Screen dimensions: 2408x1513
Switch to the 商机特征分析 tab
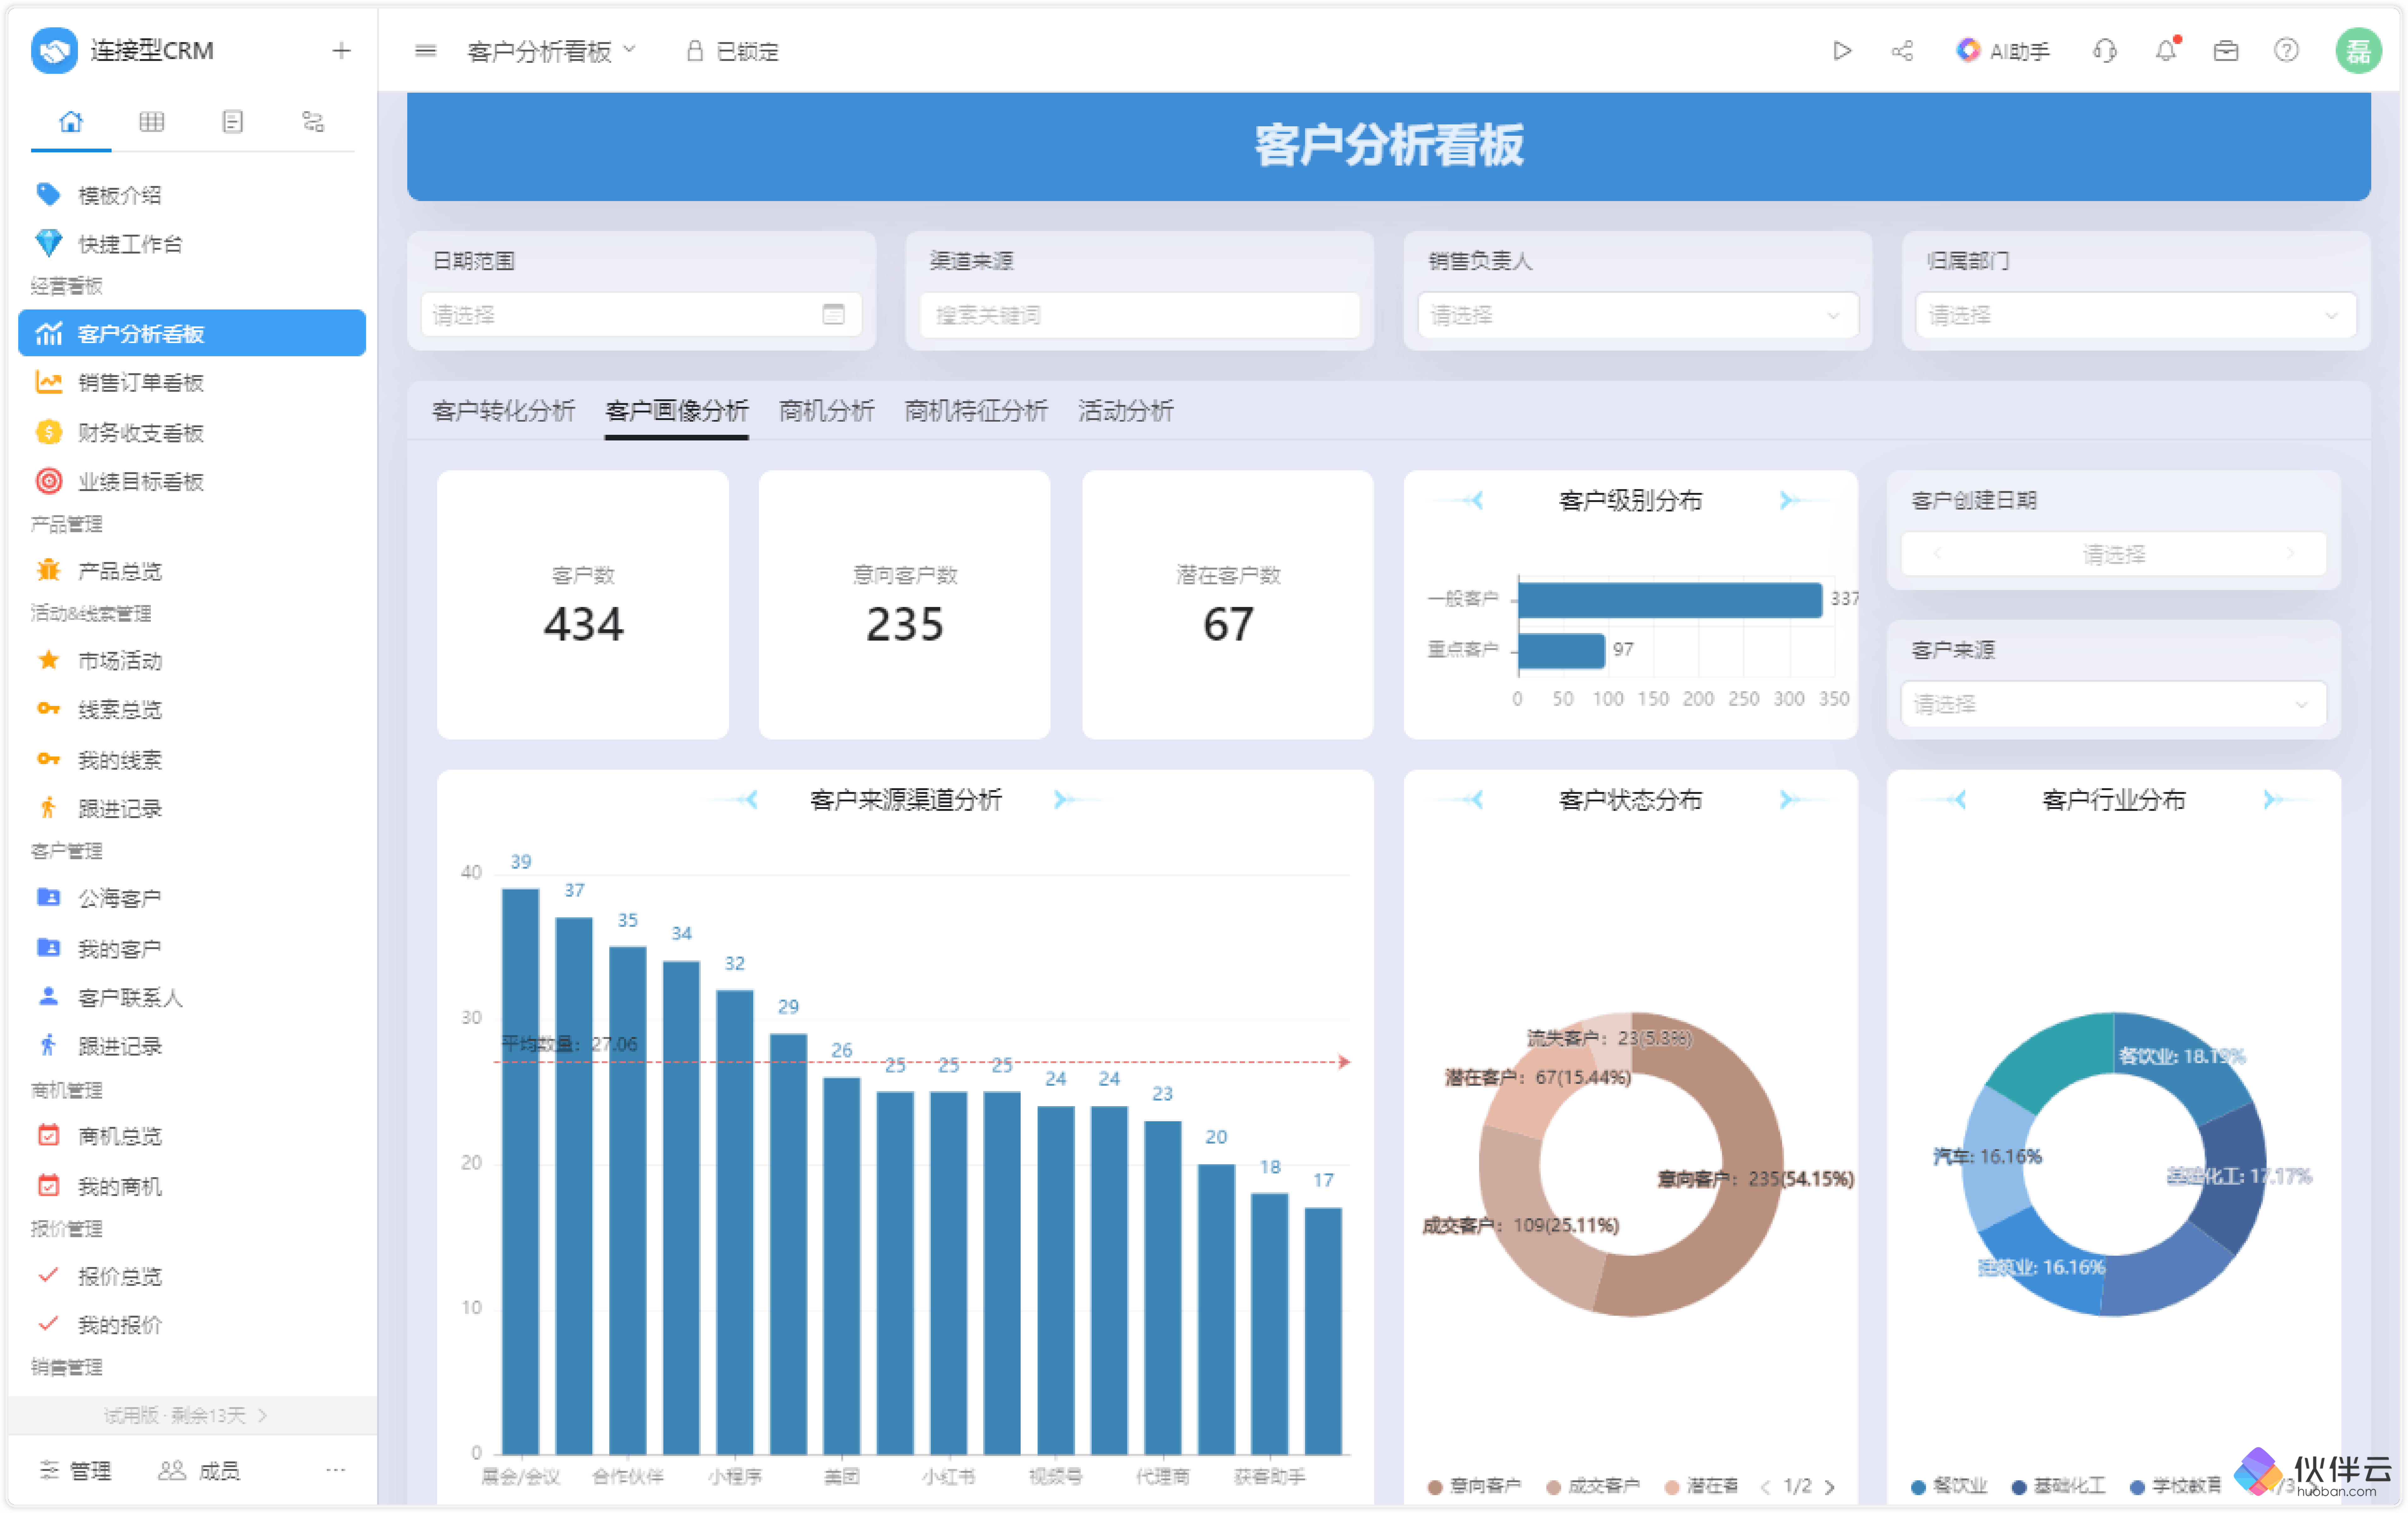coord(976,411)
